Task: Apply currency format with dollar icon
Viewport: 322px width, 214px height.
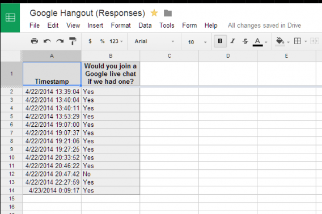Action: (90, 41)
